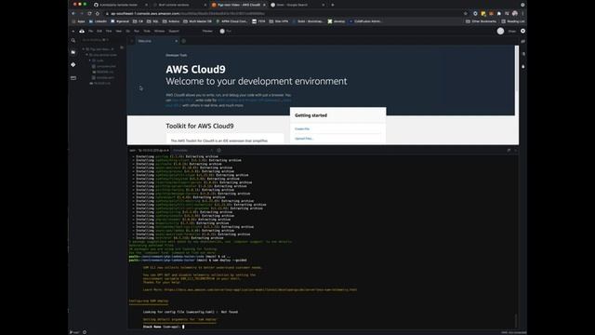Open the Other Bookmarks folder
The image size is (595, 335).
coord(481,21)
